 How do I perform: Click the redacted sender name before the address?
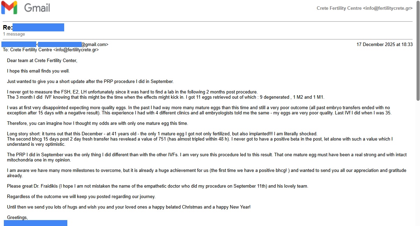[19, 44]
